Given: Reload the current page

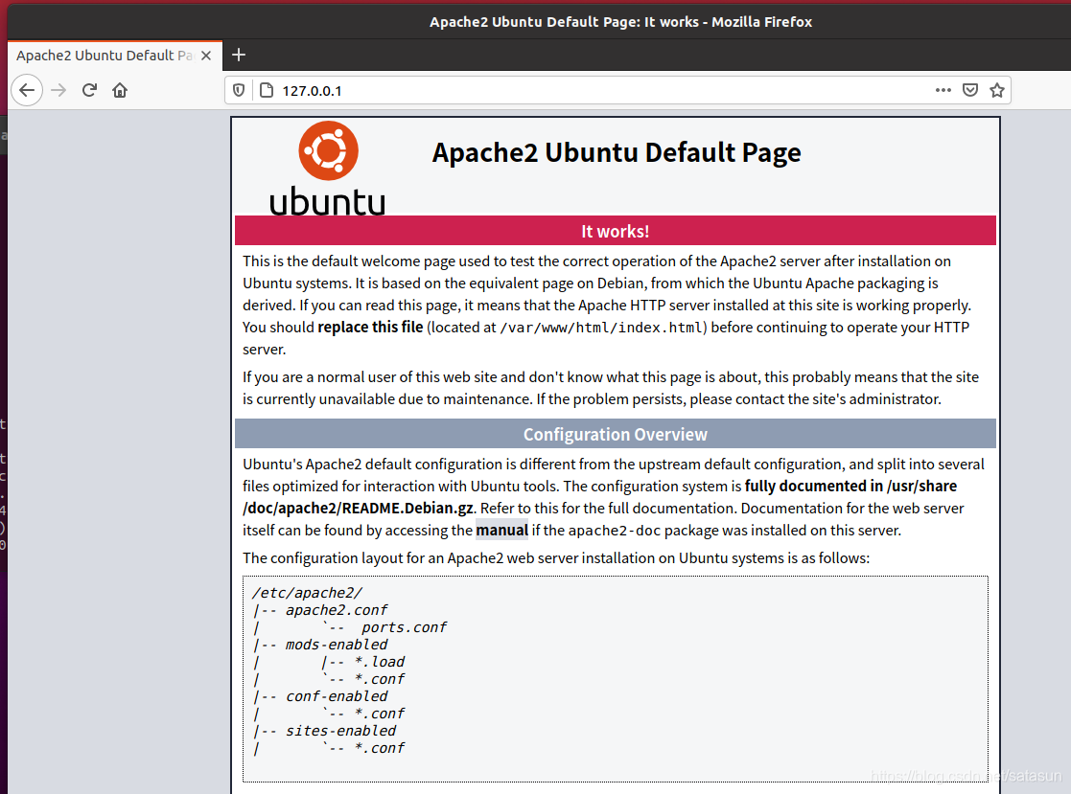Looking at the screenshot, I should [89, 90].
